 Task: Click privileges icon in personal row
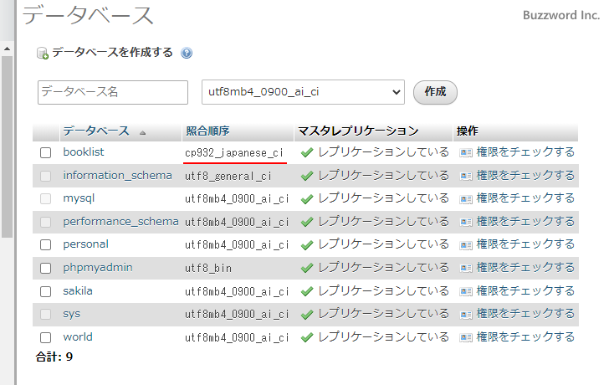pos(466,244)
